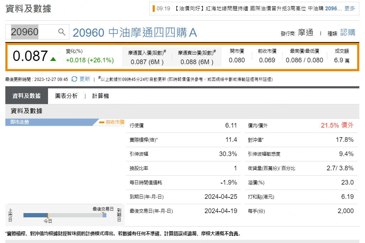The image size is (365, 243).
Task: Click the green up-triangle price indicator
Action: point(53,59)
